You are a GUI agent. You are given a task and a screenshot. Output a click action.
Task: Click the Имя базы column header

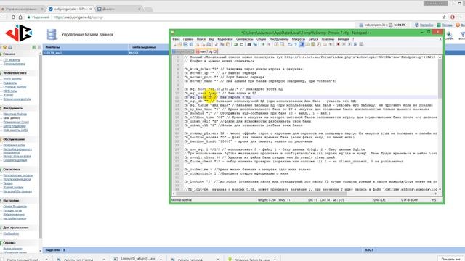click(86, 47)
